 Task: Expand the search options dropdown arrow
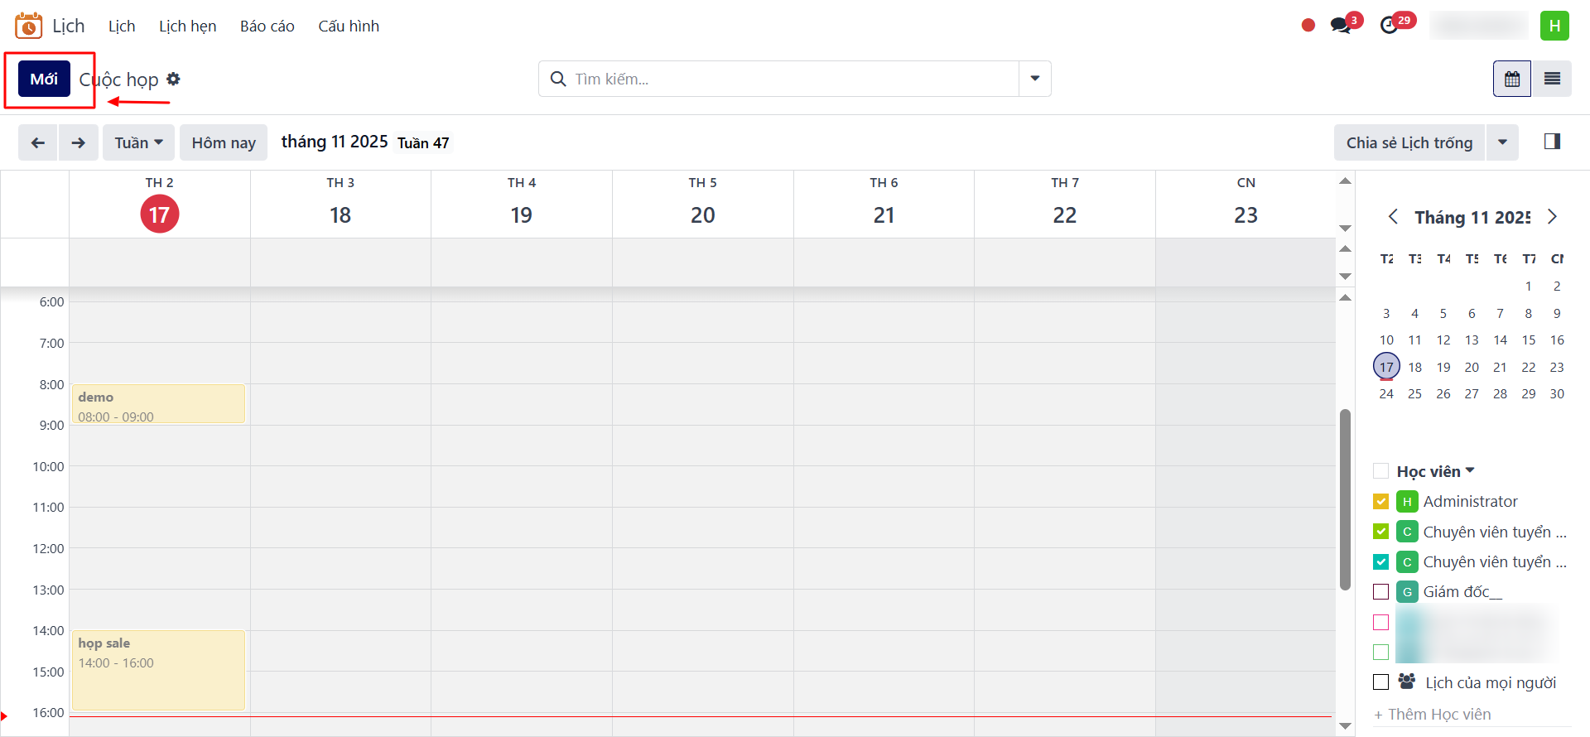pos(1034,79)
